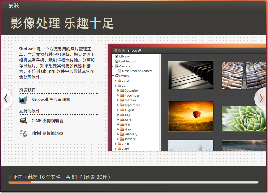The height and width of the screenshot is (193, 268).
Task: Click the September folder icon
Action: (x=122, y=105)
